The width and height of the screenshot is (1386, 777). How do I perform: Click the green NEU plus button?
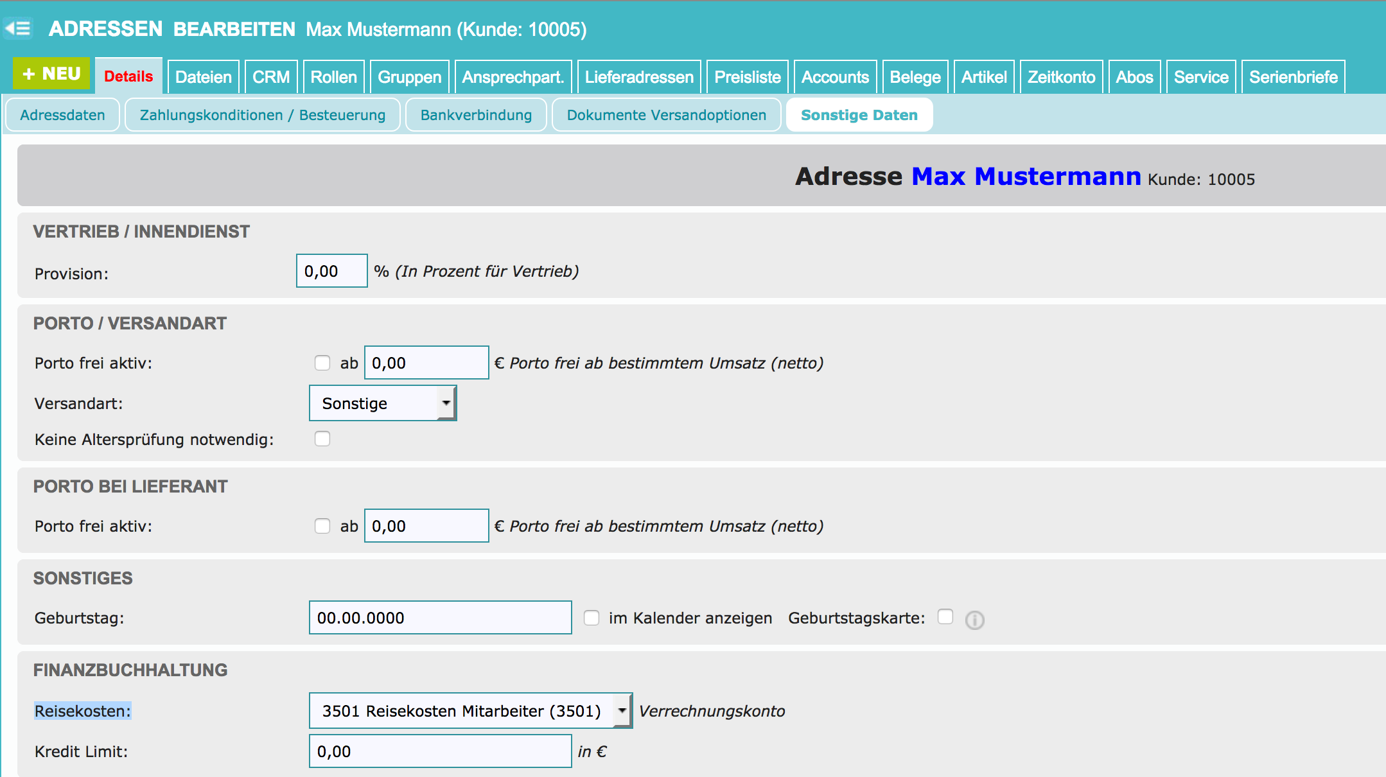(51, 74)
